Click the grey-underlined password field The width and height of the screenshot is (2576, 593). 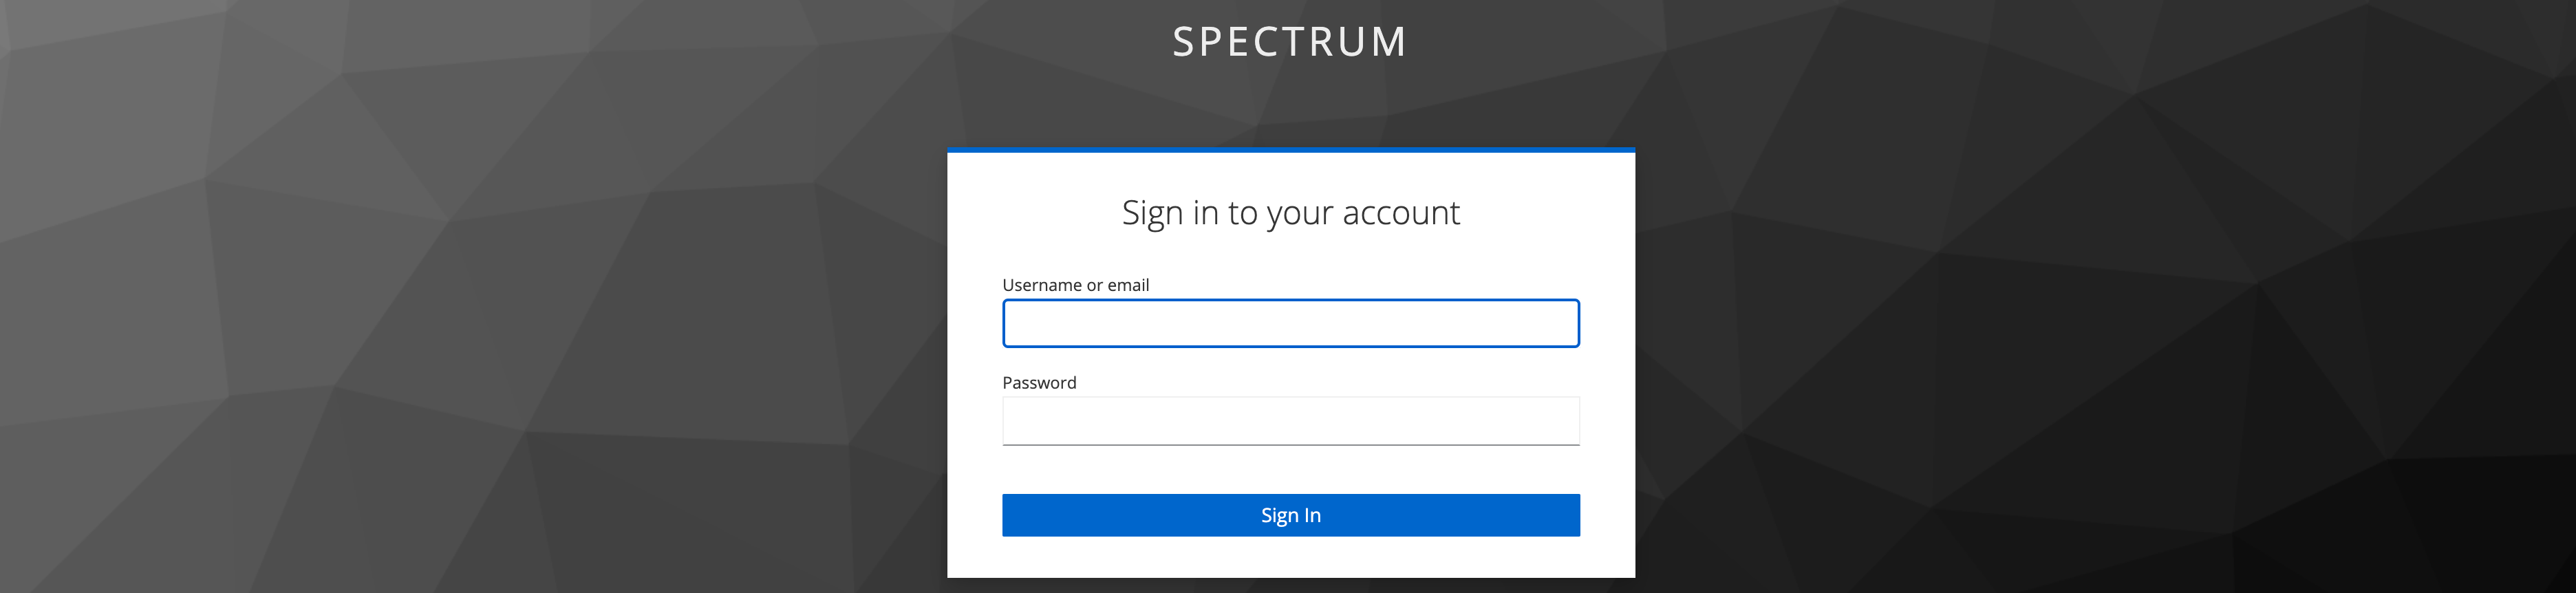1290,421
